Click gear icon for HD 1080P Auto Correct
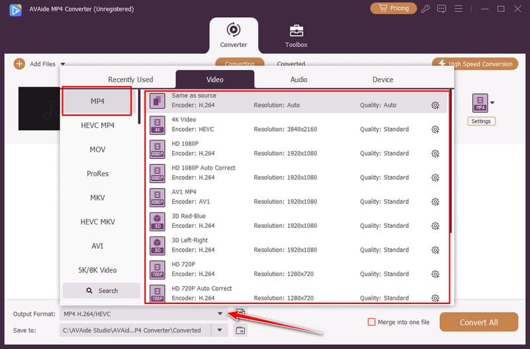This screenshot has height=349, width=530. click(435, 177)
